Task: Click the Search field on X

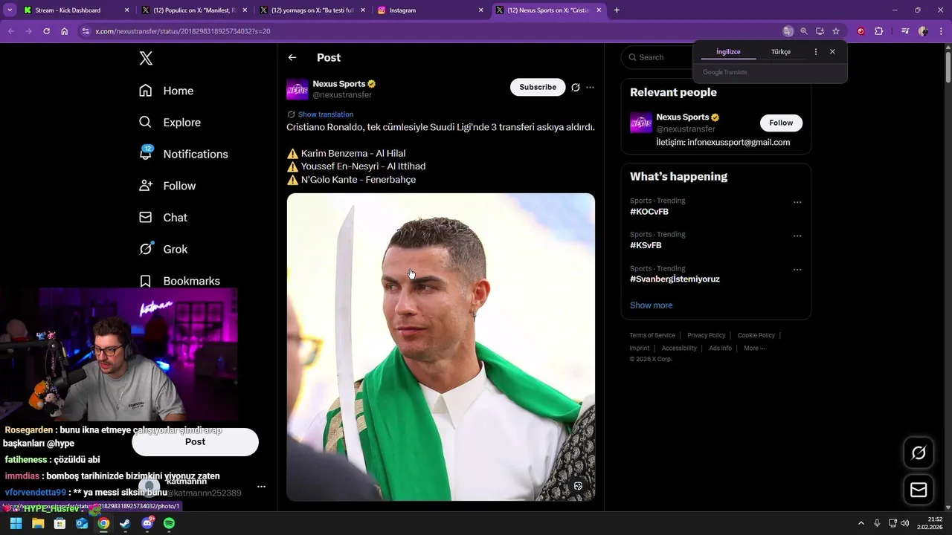Action: pos(658,57)
